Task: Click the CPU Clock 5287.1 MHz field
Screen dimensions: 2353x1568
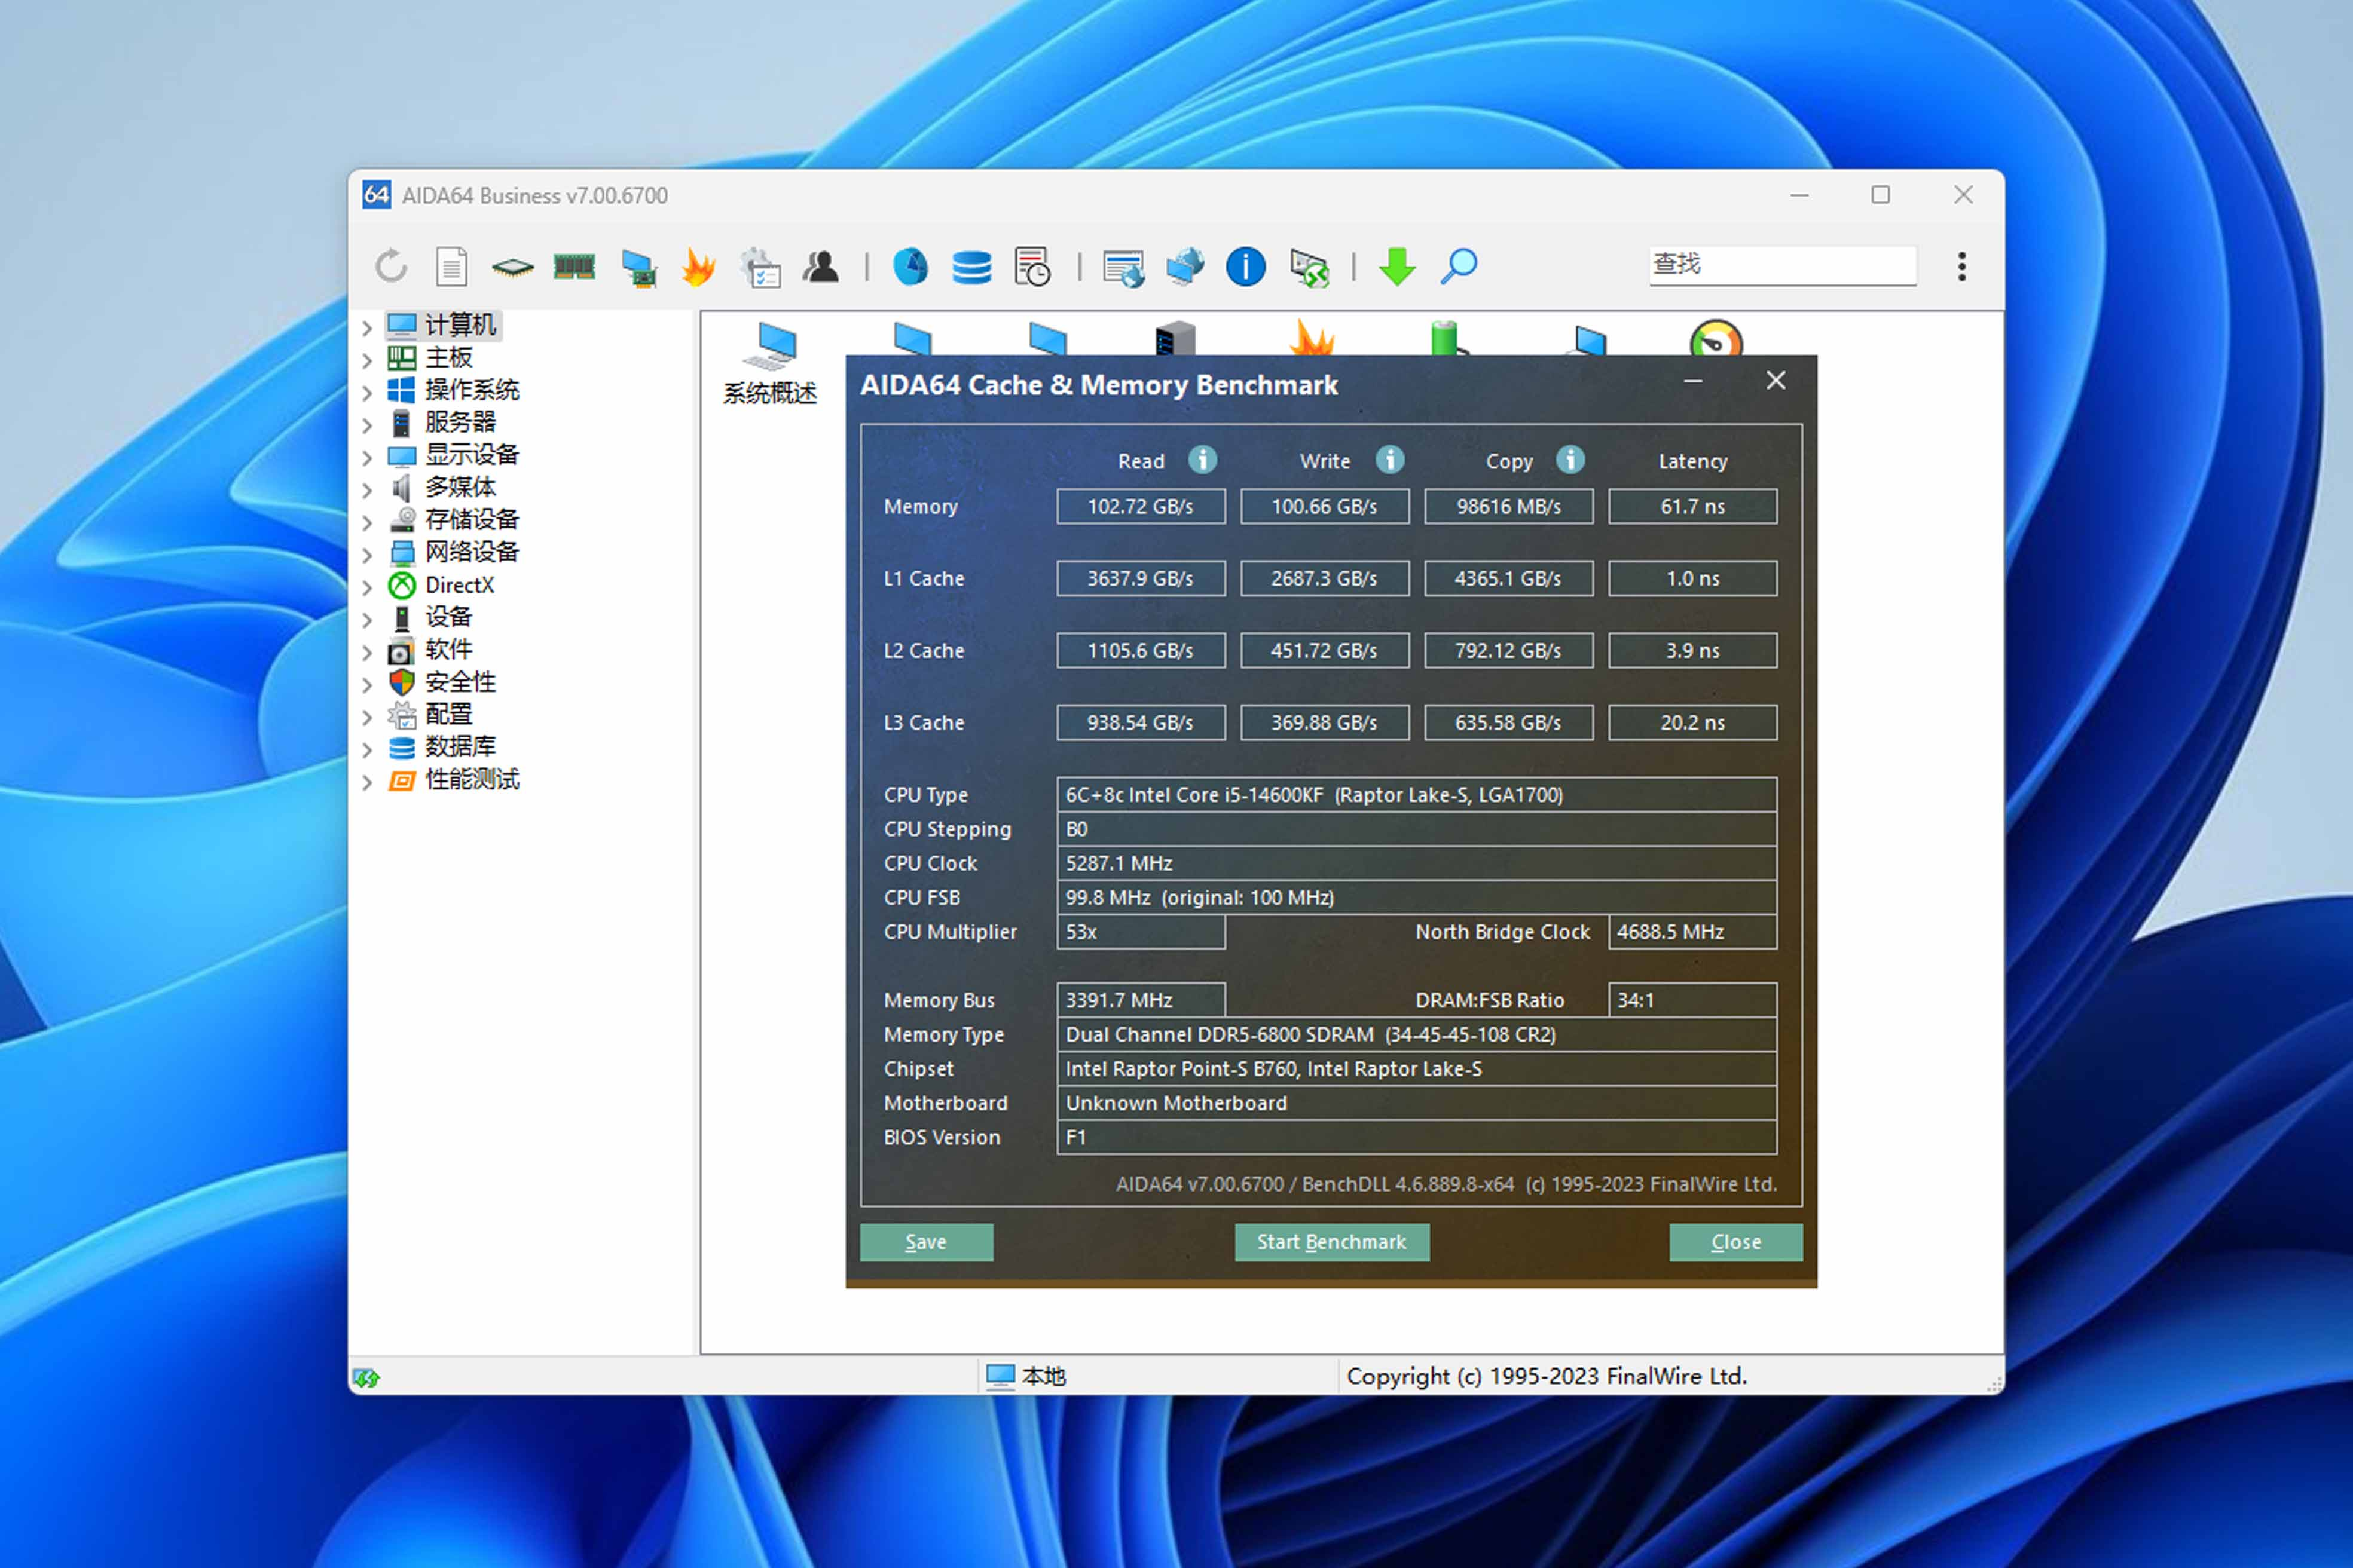Action: pyautogui.click(x=1417, y=863)
